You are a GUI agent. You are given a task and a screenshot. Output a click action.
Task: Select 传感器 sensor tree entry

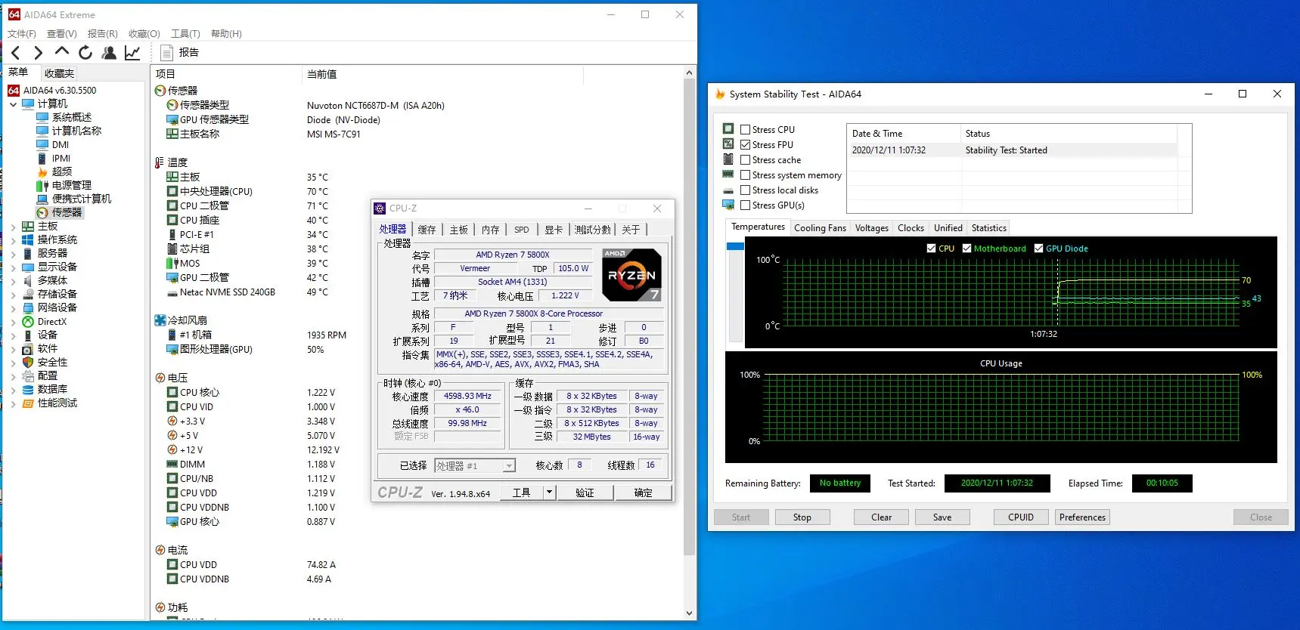67,212
